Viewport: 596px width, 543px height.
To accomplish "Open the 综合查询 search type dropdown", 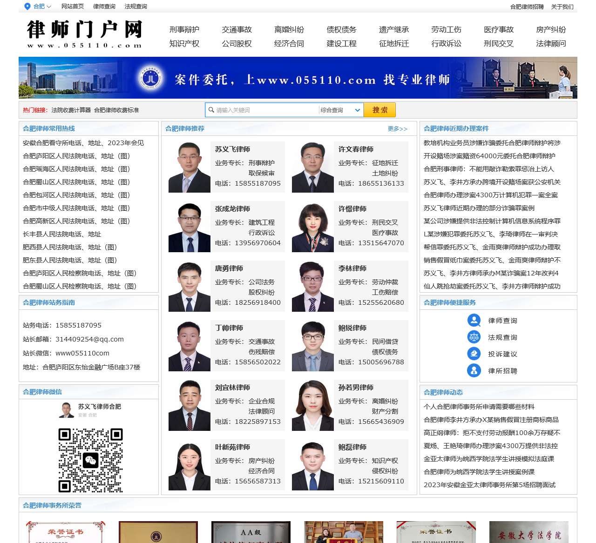I will (341, 110).
